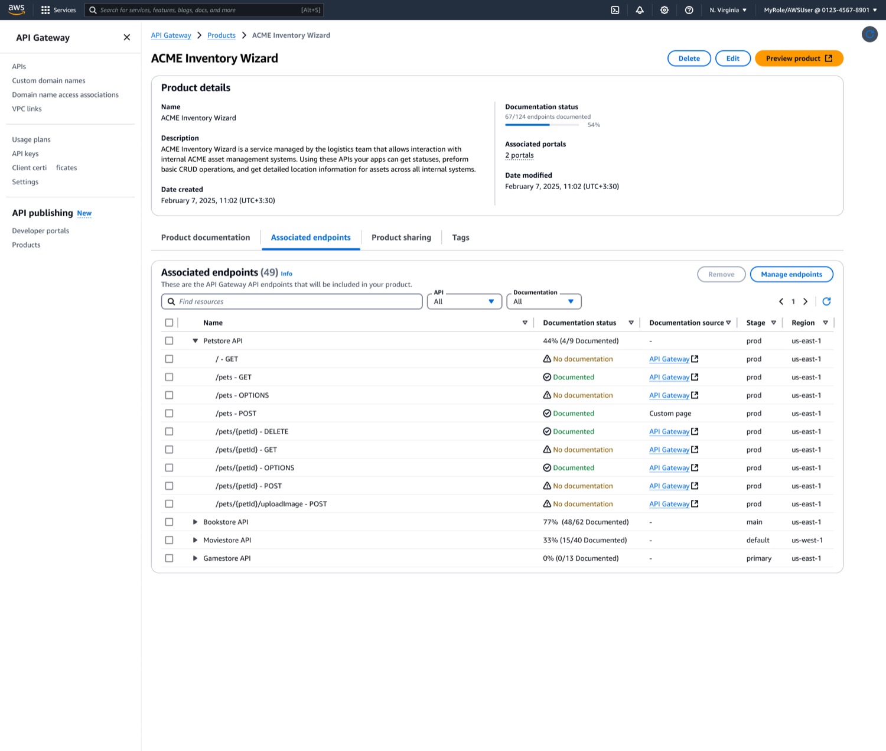This screenshot has height=751, width=886.
Task: Expand the Bookstore API tree row
Action: tap(195, 522)
